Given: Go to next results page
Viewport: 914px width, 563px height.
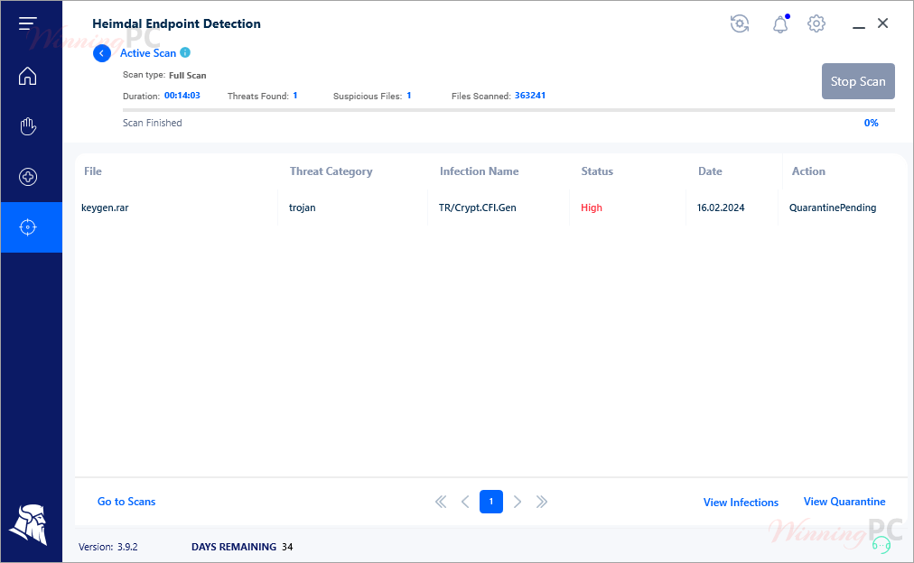Looking at the screenshot, I should pyautogui.click(x=517, y=502).
